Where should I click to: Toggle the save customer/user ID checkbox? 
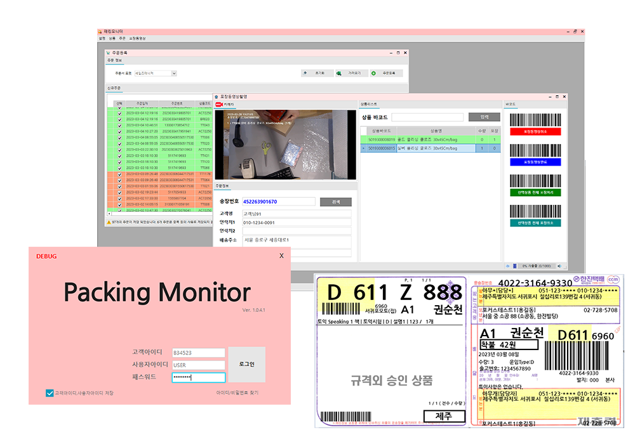pyautogui.click(x=50, y=393)
